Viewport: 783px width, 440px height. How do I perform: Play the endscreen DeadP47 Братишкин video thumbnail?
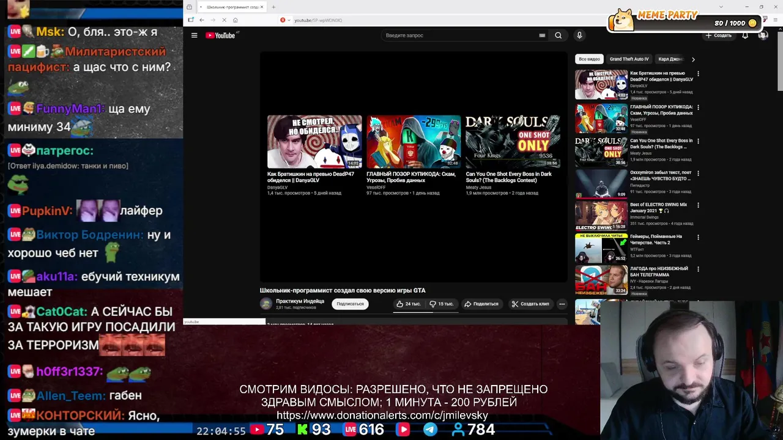[314, 141]
